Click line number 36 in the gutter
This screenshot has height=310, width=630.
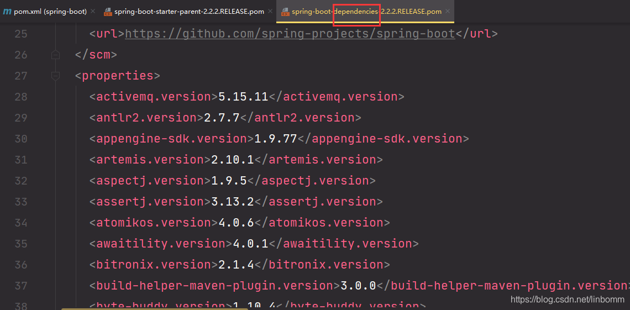21,265
